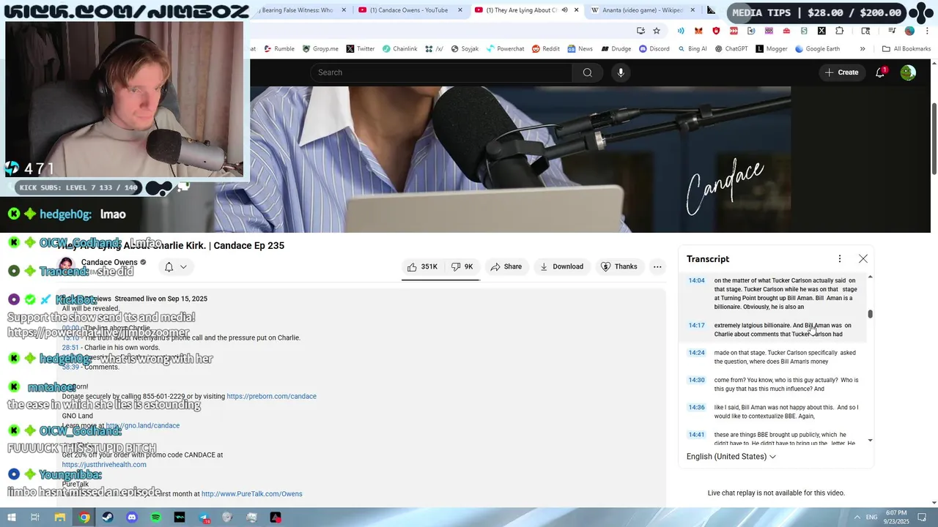
Task: Click the transcript scroll up arrow
Action: click(x=870, y=277)
